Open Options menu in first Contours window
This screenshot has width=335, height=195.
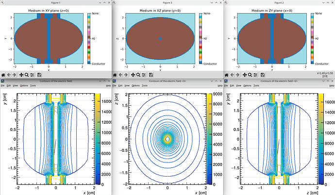point(22,85)
